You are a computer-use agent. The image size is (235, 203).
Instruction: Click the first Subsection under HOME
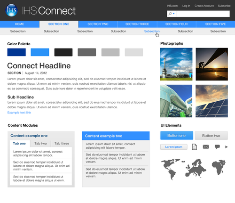[x=18, y=31]
